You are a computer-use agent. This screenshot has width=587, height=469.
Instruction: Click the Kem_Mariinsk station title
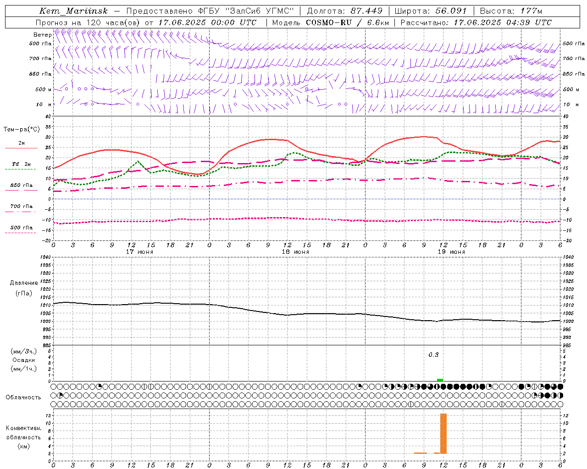coord(73,11)
